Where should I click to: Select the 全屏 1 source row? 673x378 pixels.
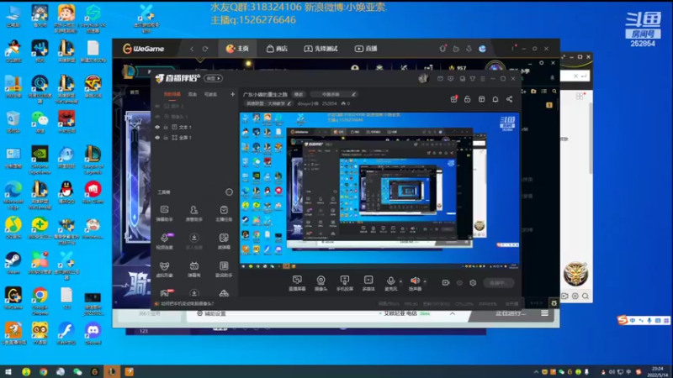pyautogui.click(x=194, y=138)
